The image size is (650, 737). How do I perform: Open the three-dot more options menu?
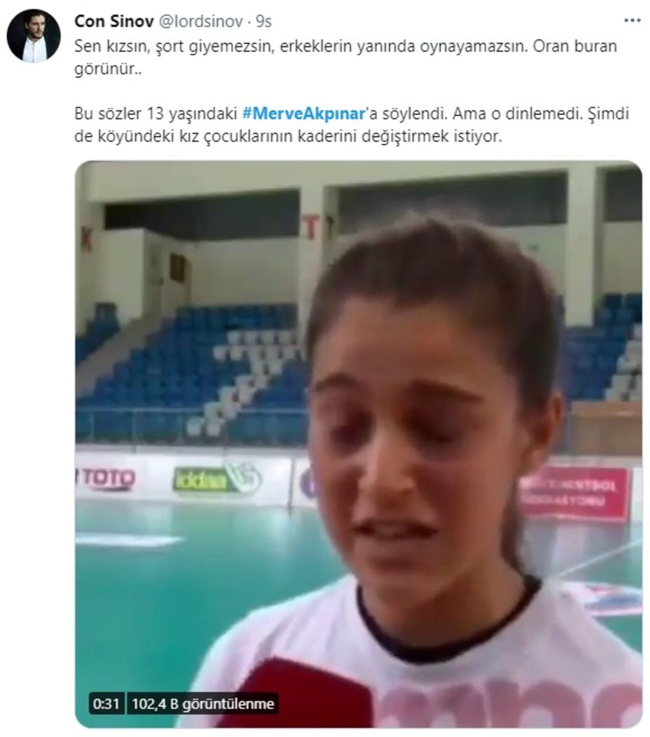(632, 21)
